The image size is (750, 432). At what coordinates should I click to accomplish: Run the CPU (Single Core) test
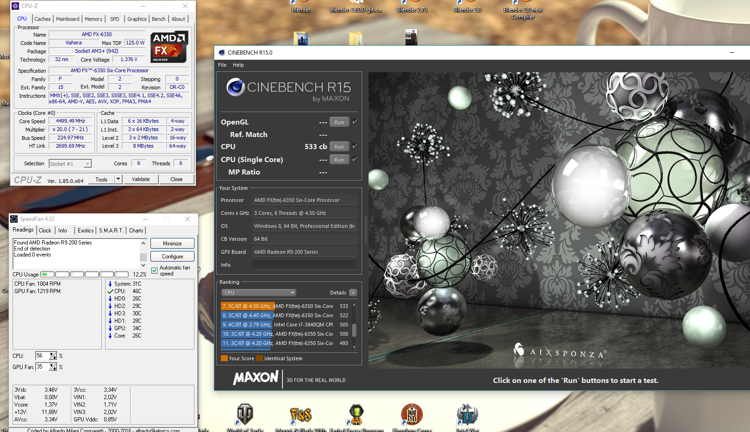tap(339, 160)
